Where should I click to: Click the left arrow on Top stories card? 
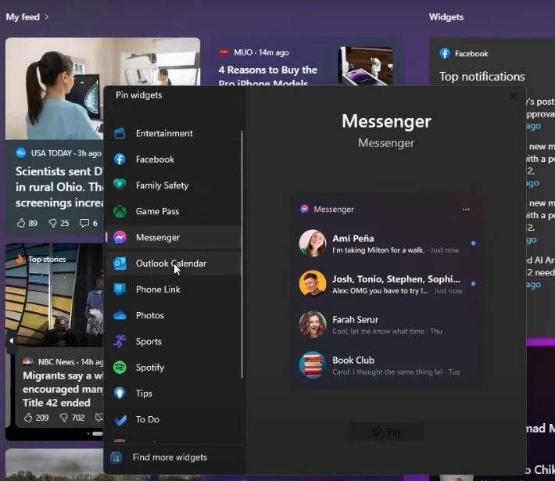[x=11, y=341]
